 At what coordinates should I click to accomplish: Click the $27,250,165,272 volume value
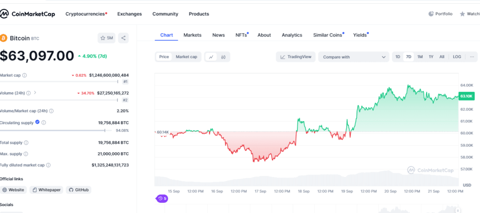(x=113, y=93)
